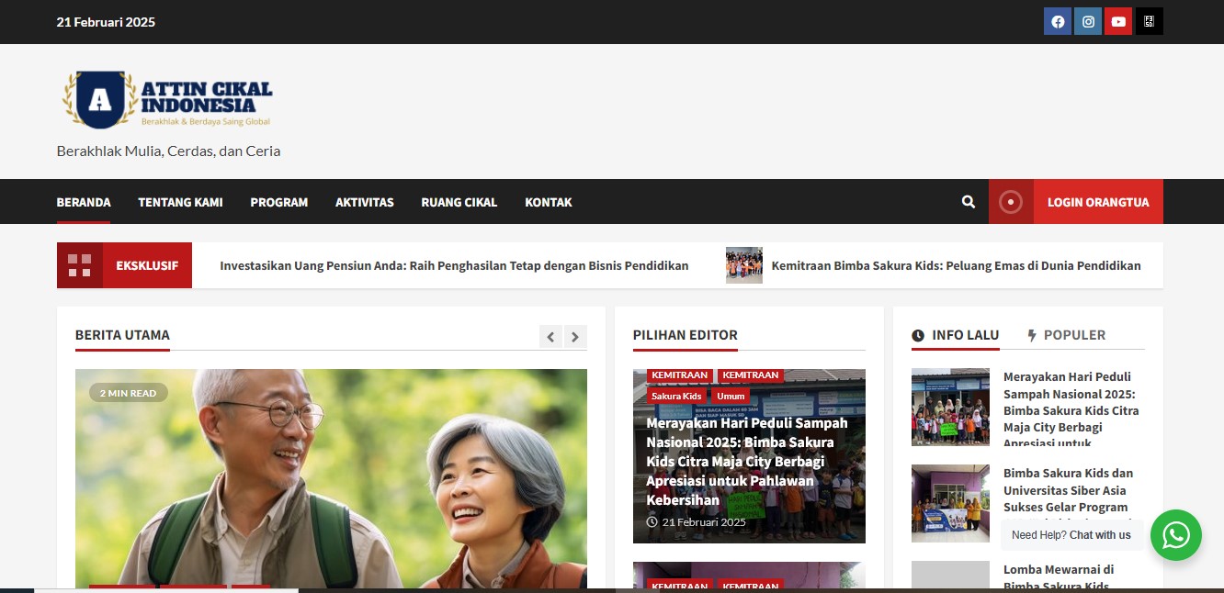
Task: Click the Eksklusif grid icon
Action: 80,265
